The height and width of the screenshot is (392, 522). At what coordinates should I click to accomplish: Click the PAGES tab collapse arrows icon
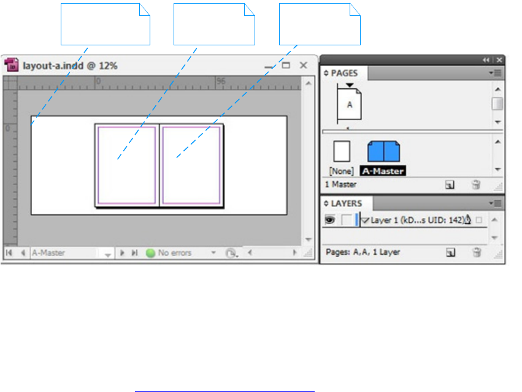pos(326,73)
